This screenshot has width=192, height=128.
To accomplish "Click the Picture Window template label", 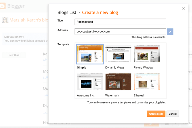I will pyautogui.click(x=143, y=67).
